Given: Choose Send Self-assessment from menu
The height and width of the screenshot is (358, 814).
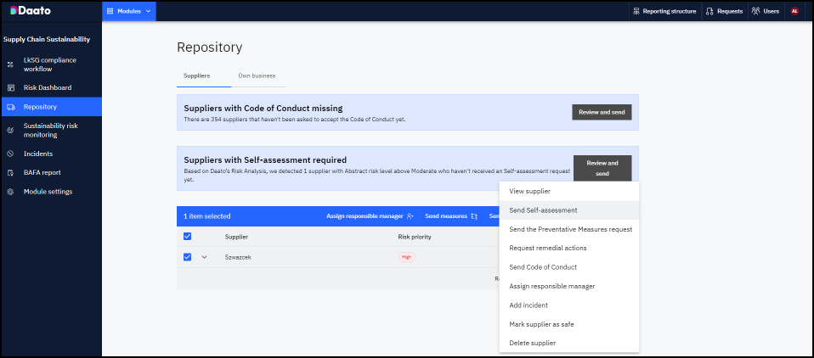Looking at the screenshot, I should [569, 210].
